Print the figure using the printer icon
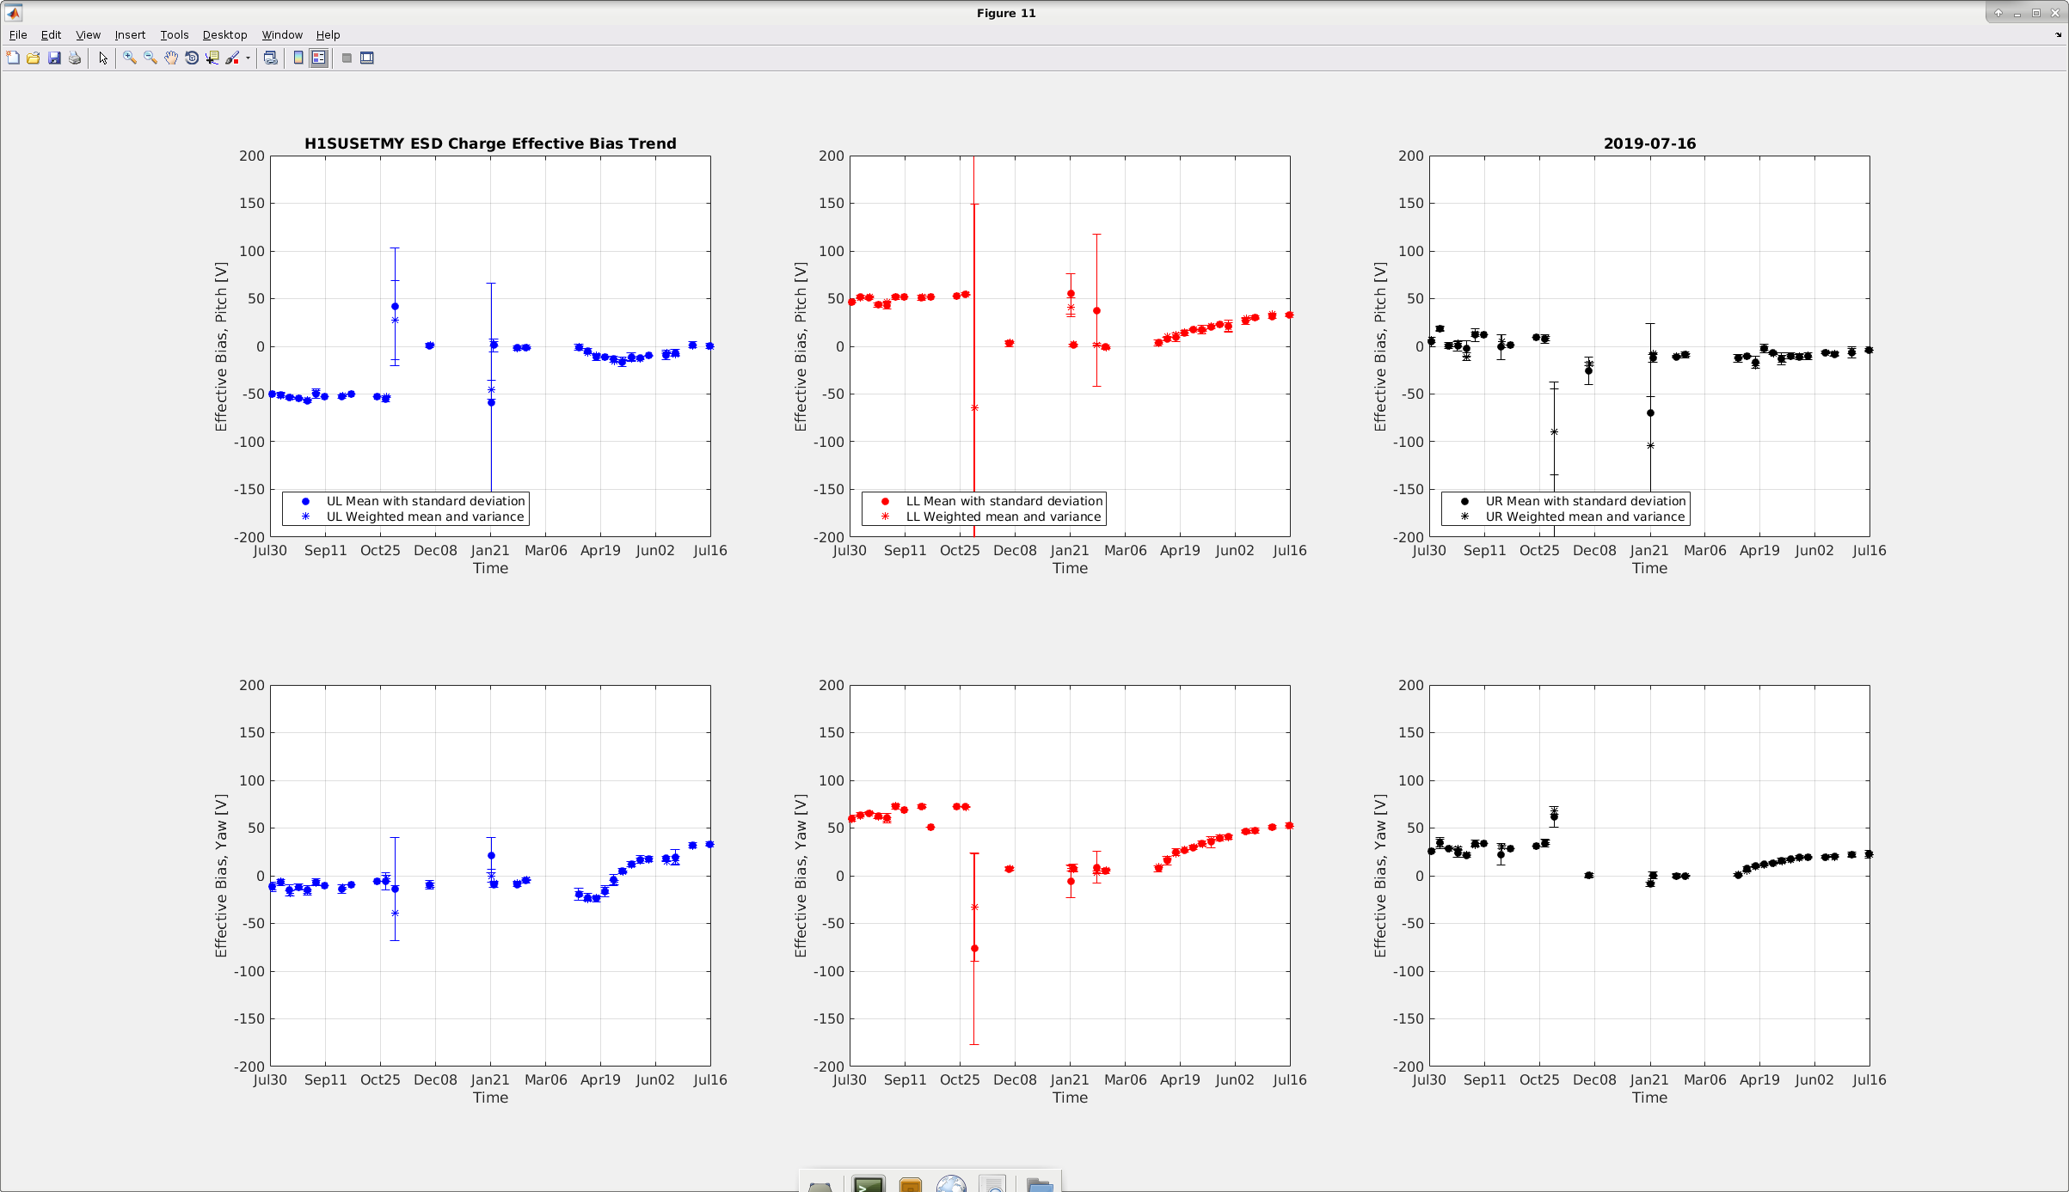This screenshot has width=2069, height=1192. click(x=75, y=58)
